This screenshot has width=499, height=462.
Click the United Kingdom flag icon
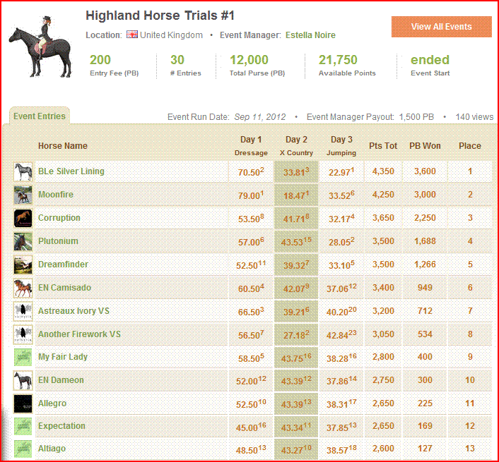pos(132,35)
